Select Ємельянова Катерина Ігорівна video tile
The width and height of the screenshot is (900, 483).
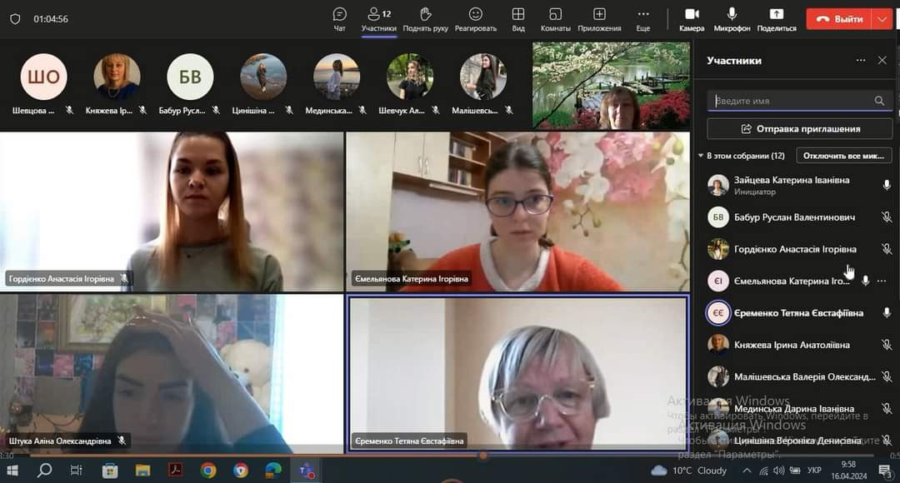click(517, 212)
